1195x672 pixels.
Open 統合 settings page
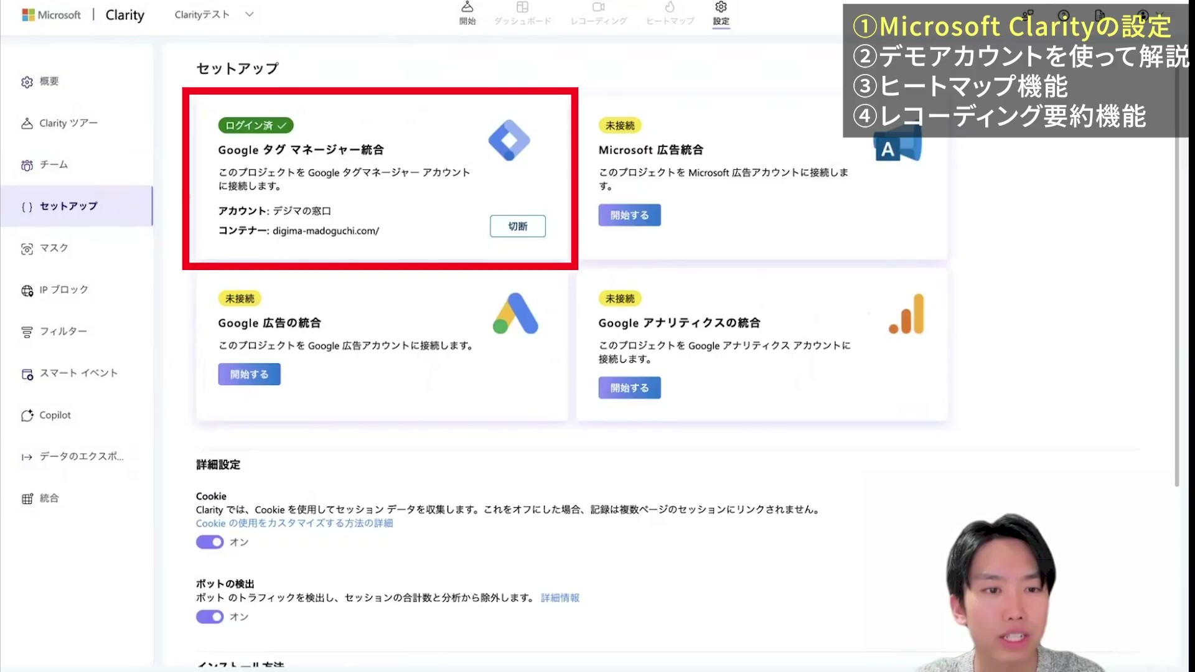77,498
